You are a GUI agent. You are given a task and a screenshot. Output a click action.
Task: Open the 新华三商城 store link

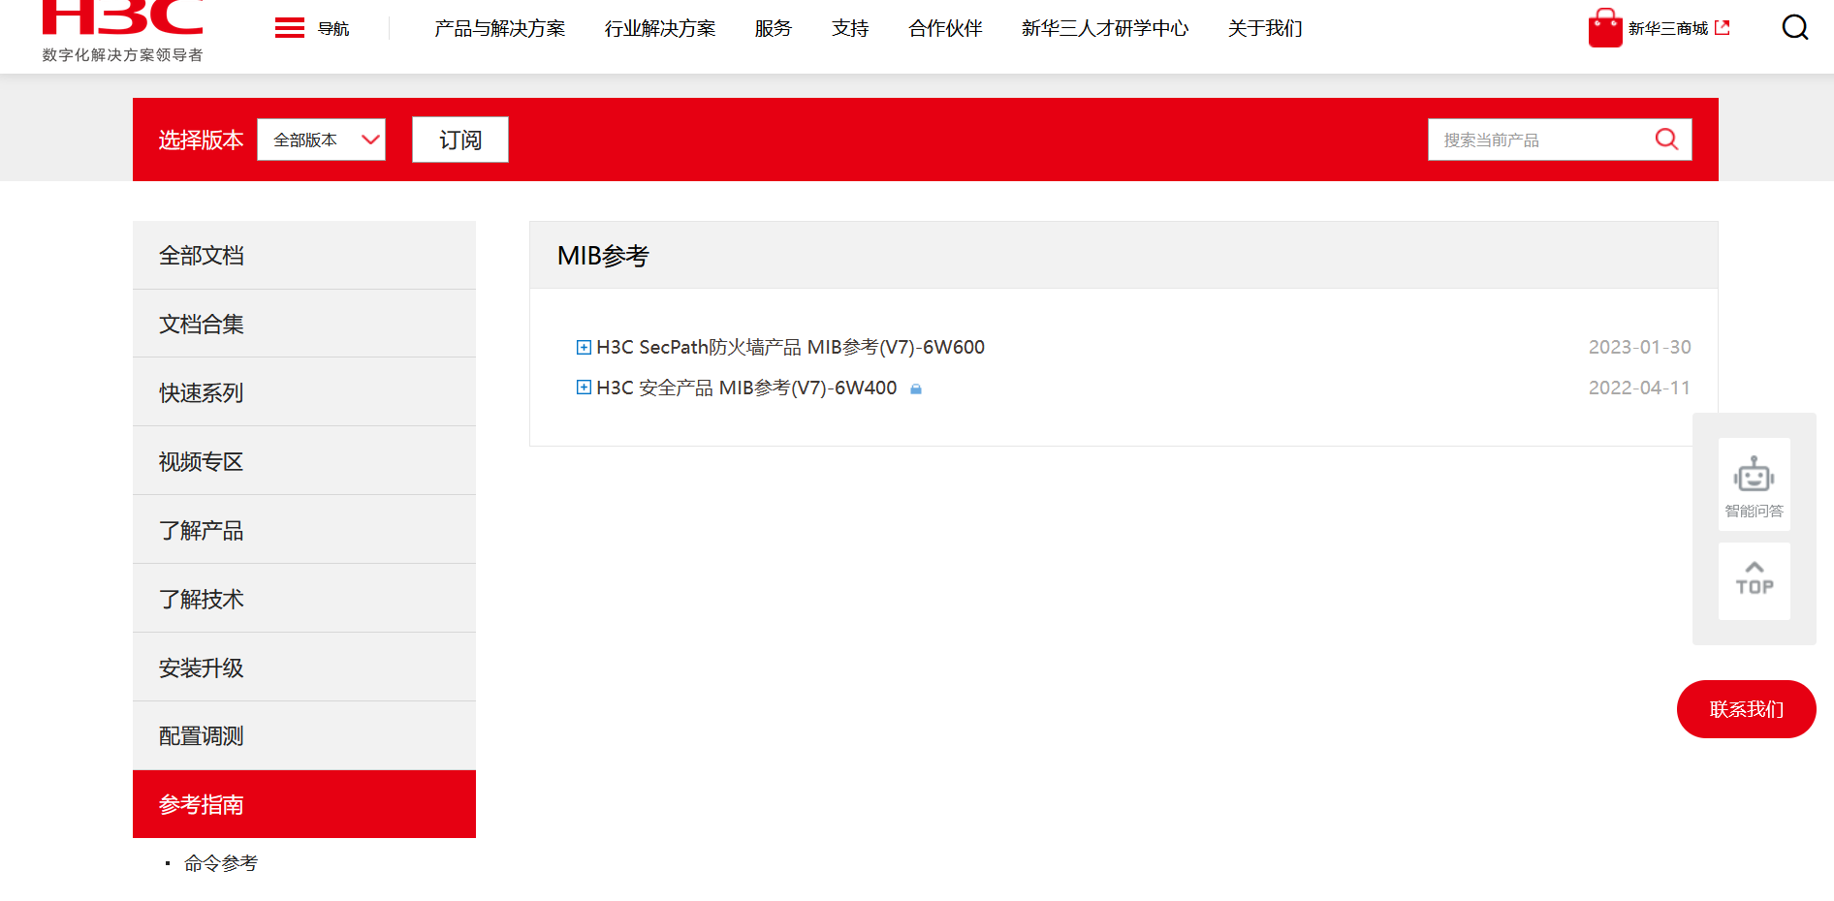click(1668, 28)
